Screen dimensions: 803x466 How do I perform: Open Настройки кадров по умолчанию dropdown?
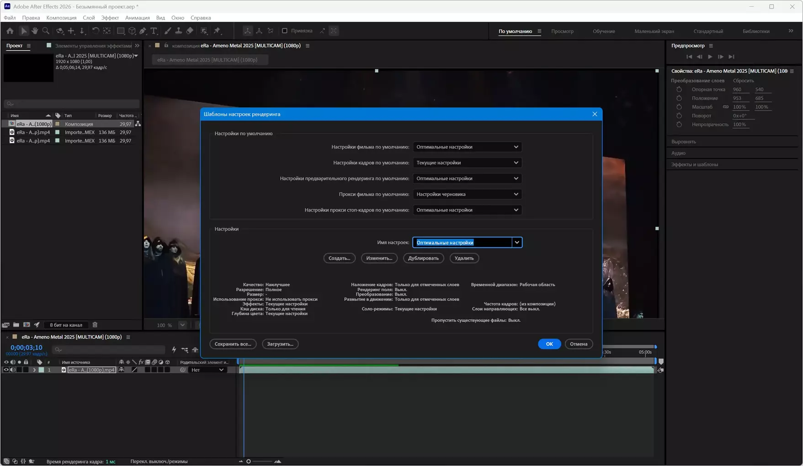[x=467, y=163]
